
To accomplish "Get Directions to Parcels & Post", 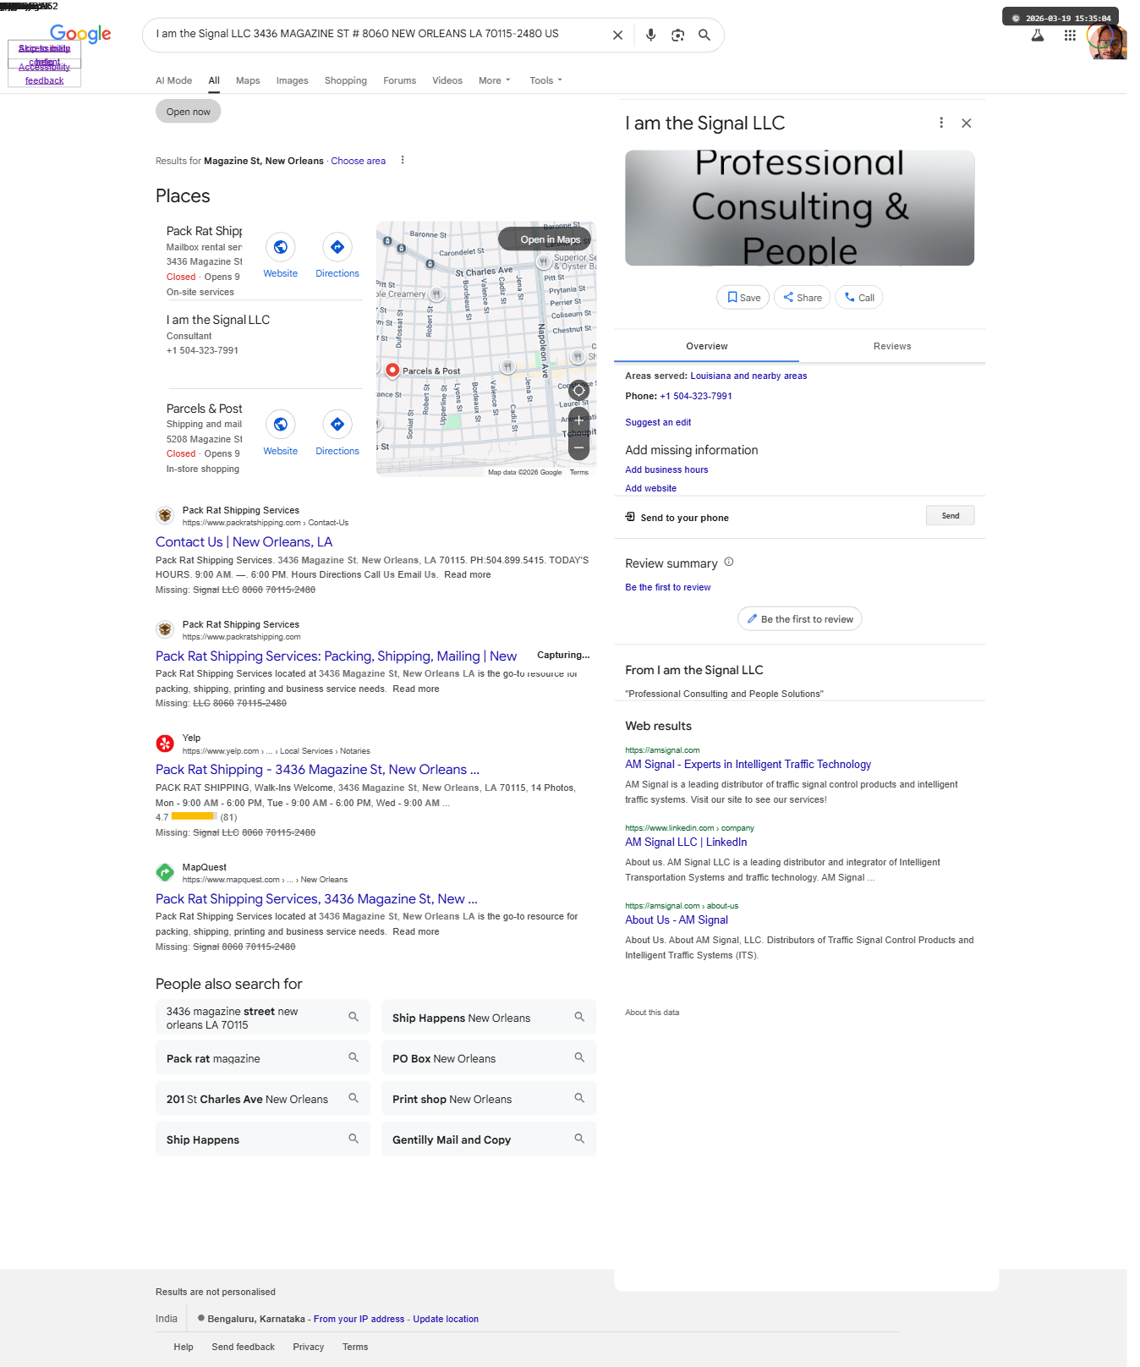I will [337, 425].
